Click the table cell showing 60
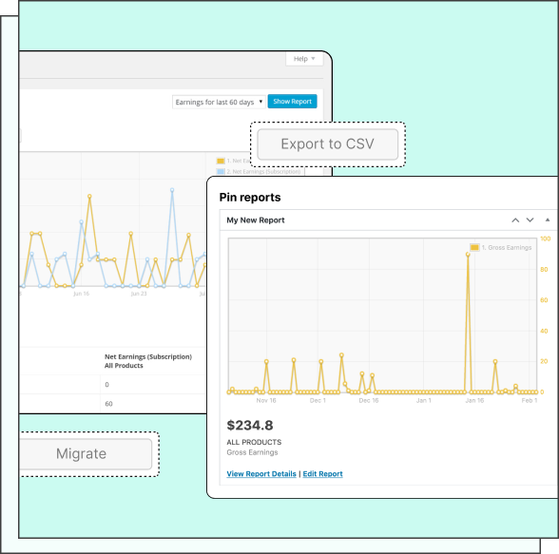This screenshot has width=559, height=554. tap(108, 404)
